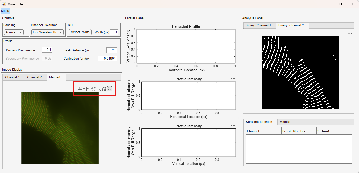Click the Select Points button
Screen dimensions: 359x173
[80, 32]
